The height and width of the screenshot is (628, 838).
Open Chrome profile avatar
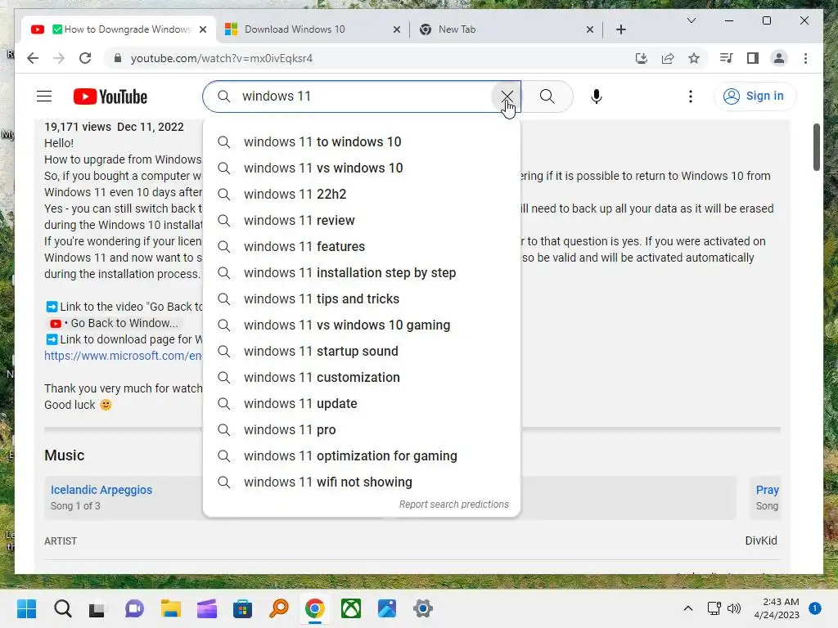coord(779,58)
